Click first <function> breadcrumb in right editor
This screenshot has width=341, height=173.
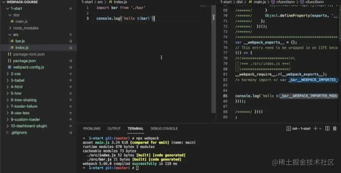click(286, 2)
